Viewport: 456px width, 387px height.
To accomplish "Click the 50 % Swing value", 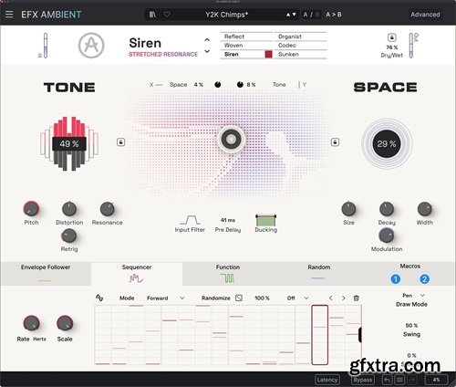I will tap(411, 326).
